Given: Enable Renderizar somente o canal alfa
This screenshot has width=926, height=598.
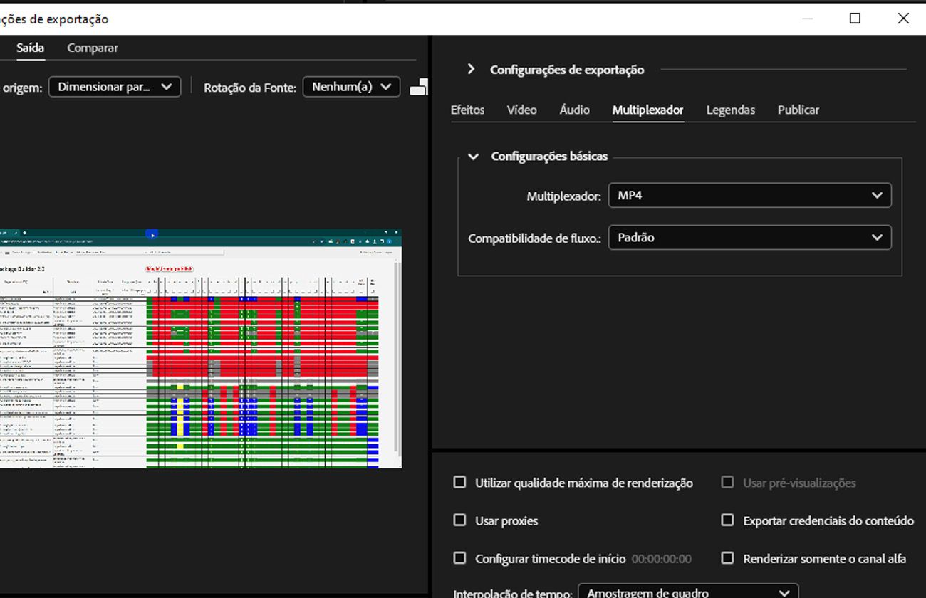Looking at the screenshot, I should pyautogui.click(x=727, y=558).
